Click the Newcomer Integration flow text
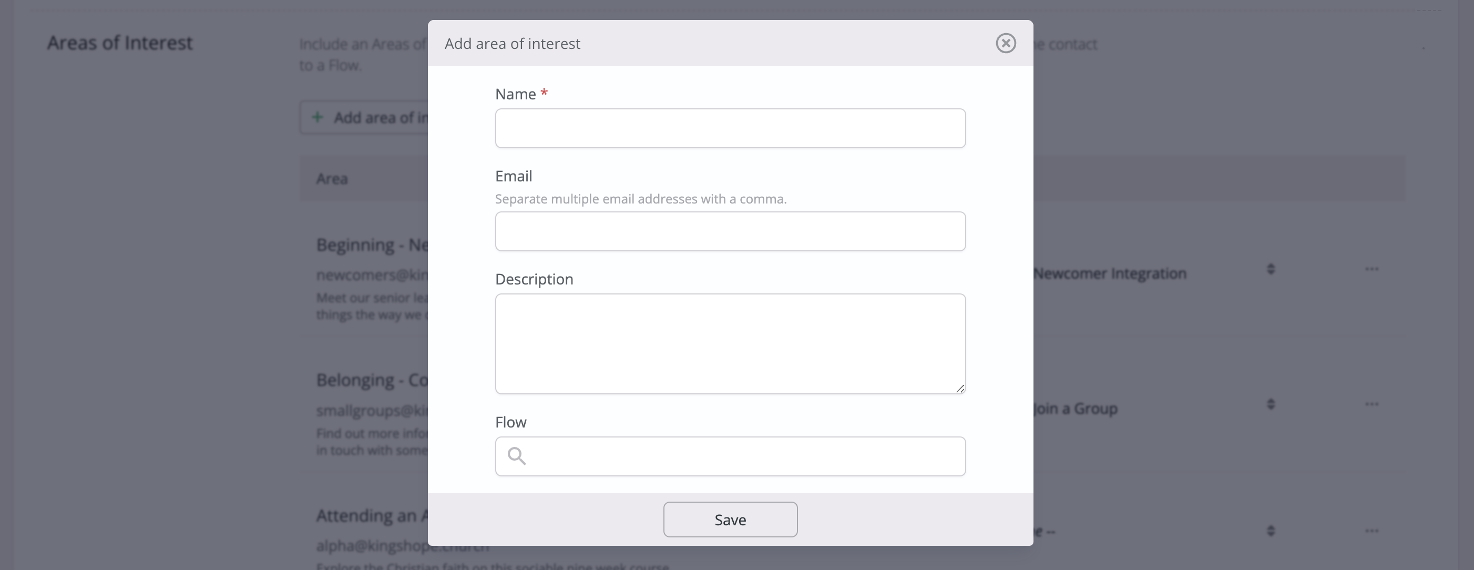The width and height of the screenshot is (1474, 570). 1110,273
